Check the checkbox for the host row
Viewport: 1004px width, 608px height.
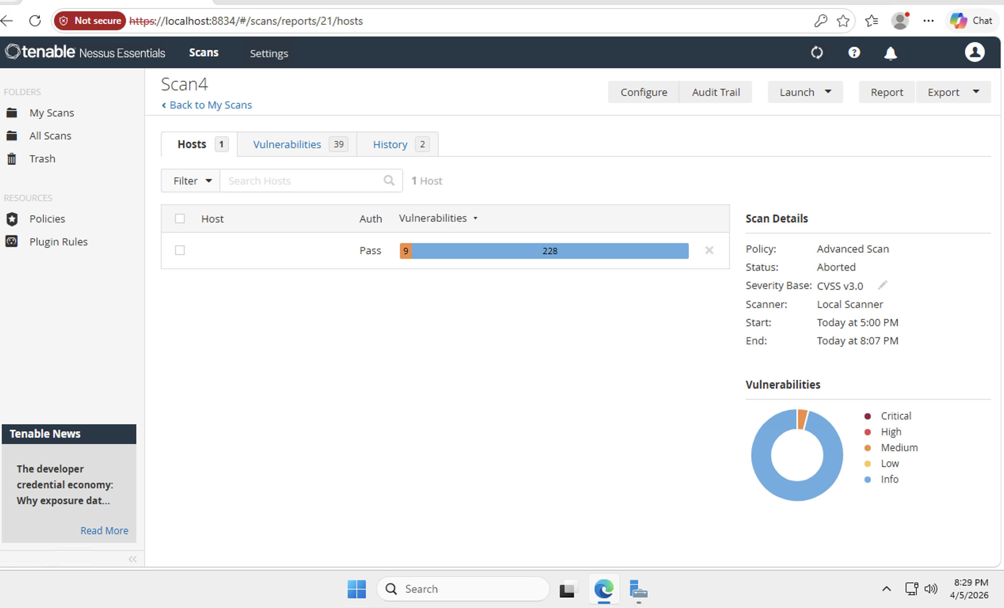click(x=180, y=250)
